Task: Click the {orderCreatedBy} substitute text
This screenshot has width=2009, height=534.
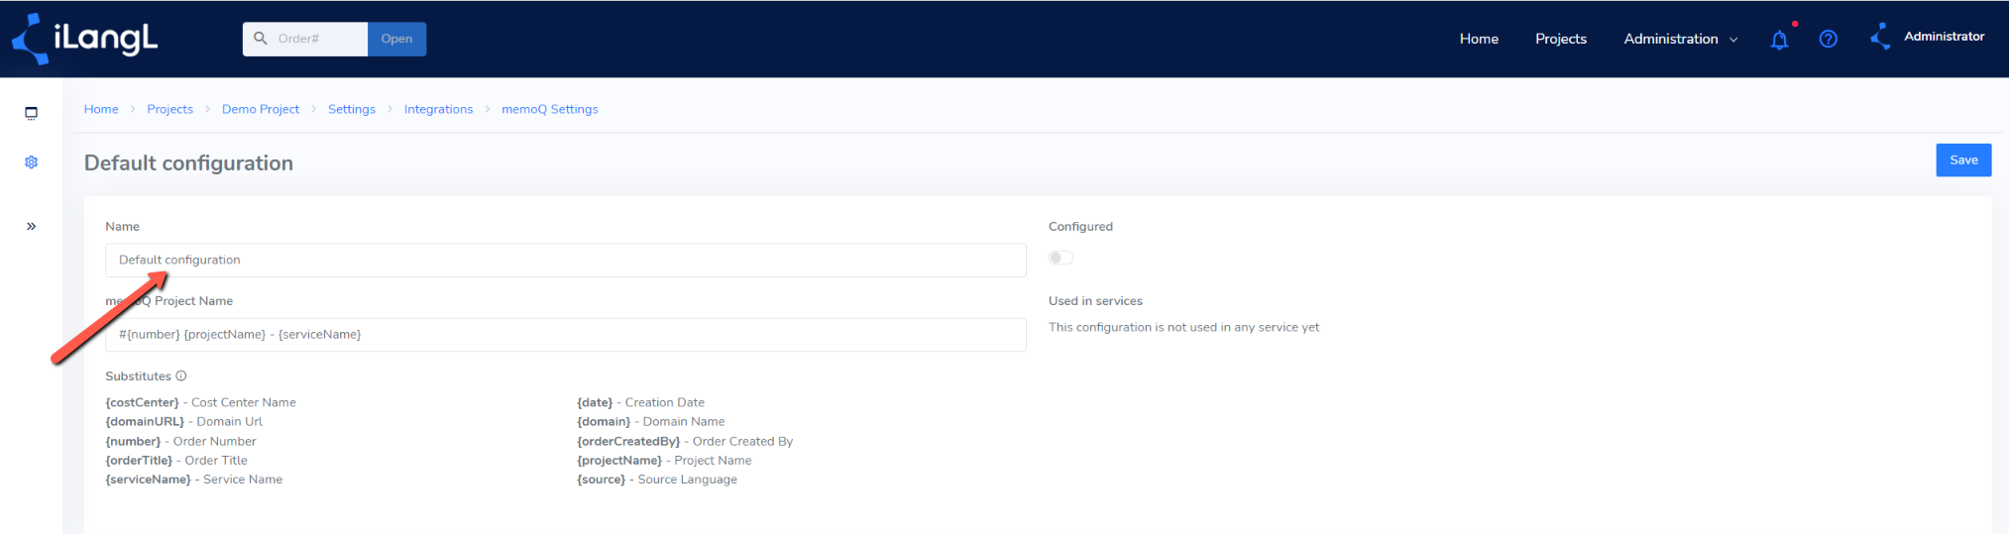Action: (685, 441)
